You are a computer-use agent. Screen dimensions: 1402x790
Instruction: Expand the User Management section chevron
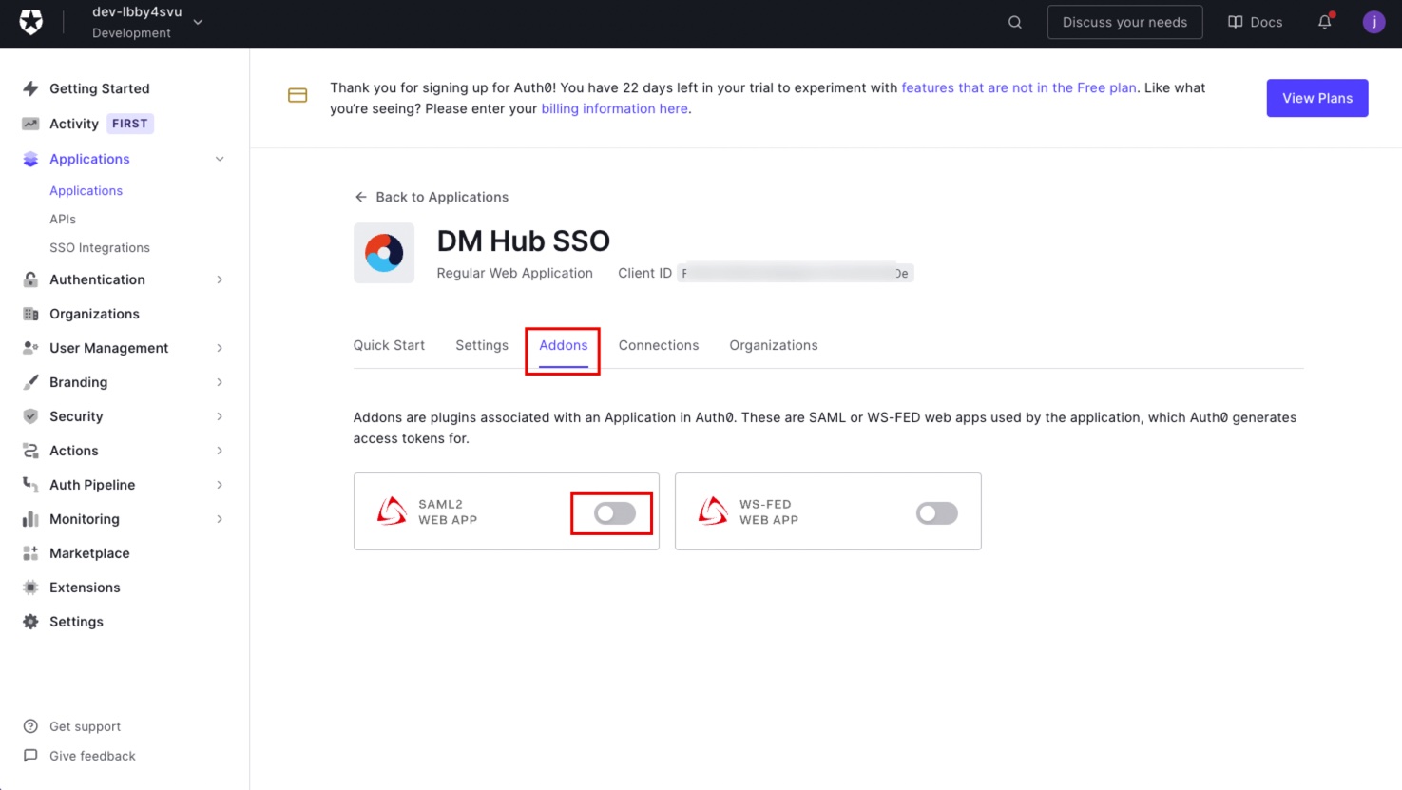pos(220,348)
